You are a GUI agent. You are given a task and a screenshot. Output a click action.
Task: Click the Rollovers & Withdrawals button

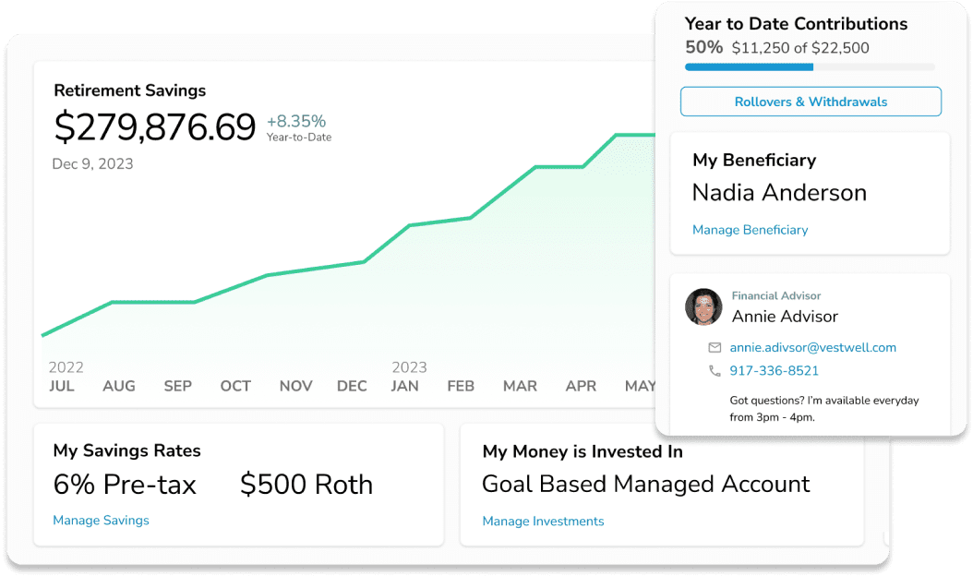(x=811, y=102)
